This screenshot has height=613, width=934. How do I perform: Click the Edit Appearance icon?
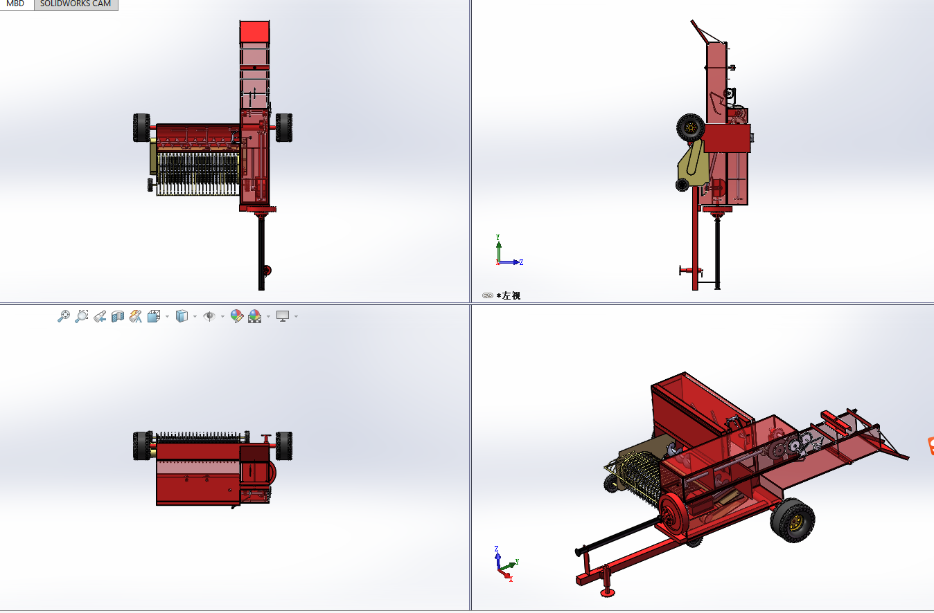237,316
